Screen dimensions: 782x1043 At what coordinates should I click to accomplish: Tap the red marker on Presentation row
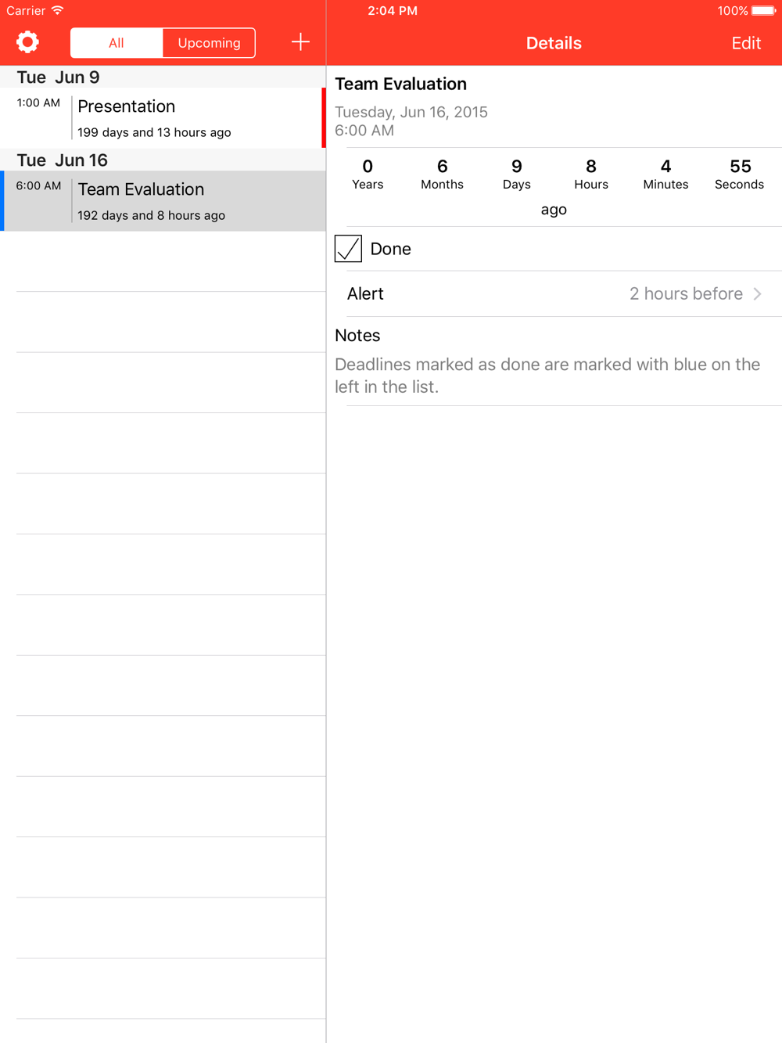(324, 118)
